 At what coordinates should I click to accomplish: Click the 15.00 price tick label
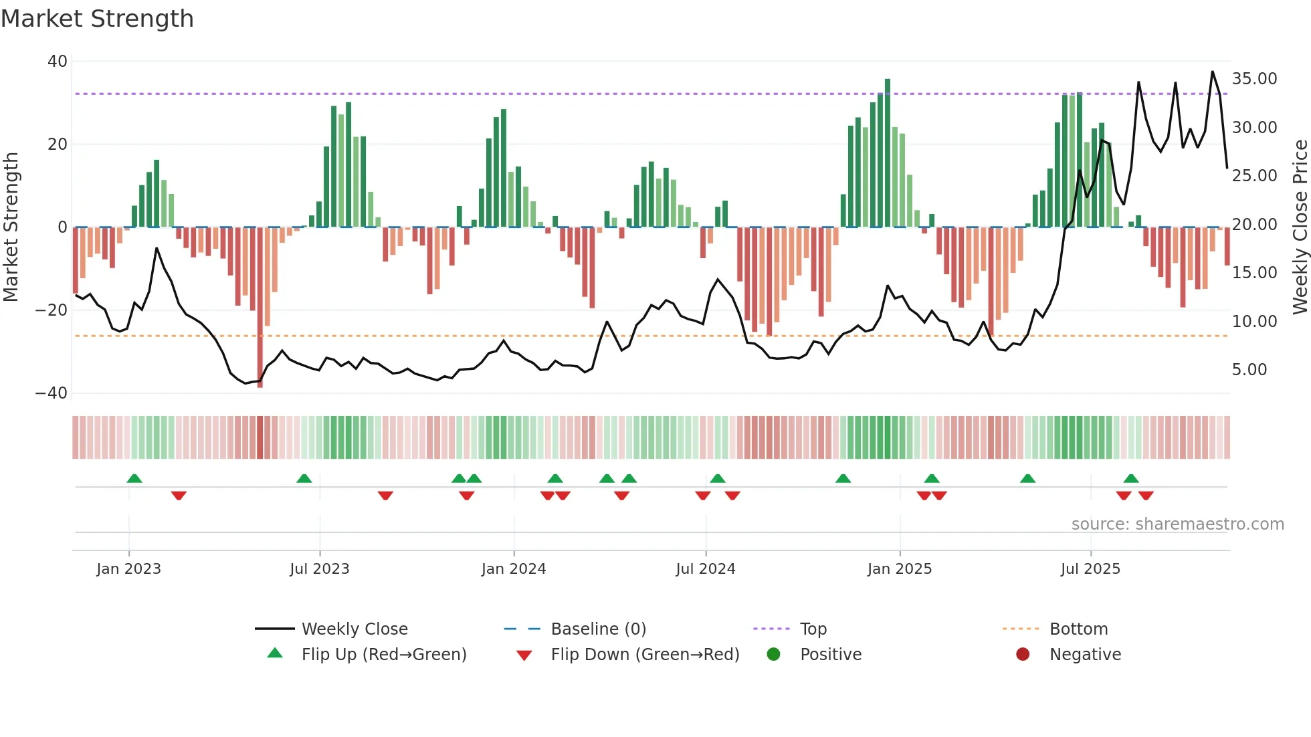pyautogui.click(x=1255, y=273)
